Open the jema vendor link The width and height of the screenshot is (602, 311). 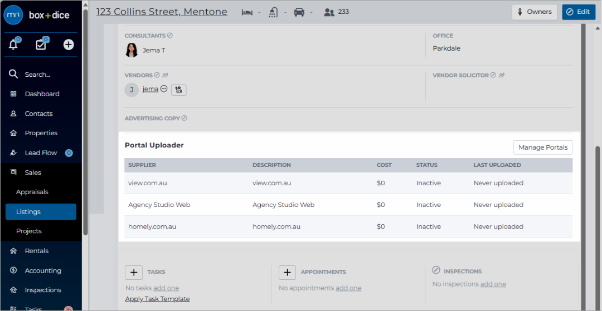151,89
